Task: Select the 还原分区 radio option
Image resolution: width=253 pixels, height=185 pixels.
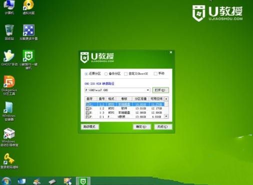Action: [x=92, y=74]
